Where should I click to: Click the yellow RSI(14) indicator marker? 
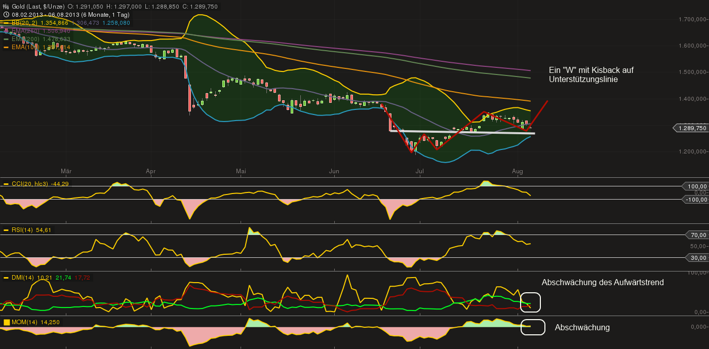click(6, 230)
